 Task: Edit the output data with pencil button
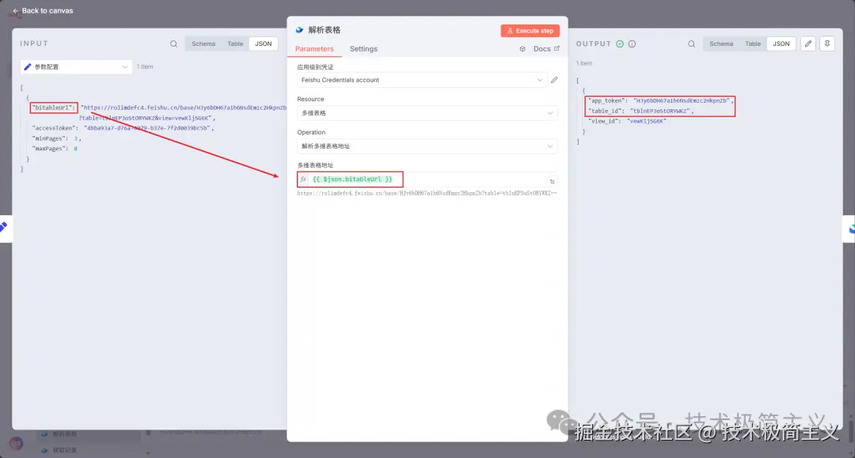point(808,44)
